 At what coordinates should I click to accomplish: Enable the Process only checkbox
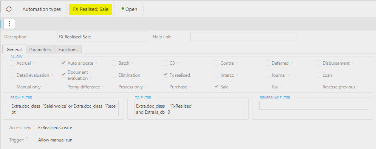[x=115, y=87]
